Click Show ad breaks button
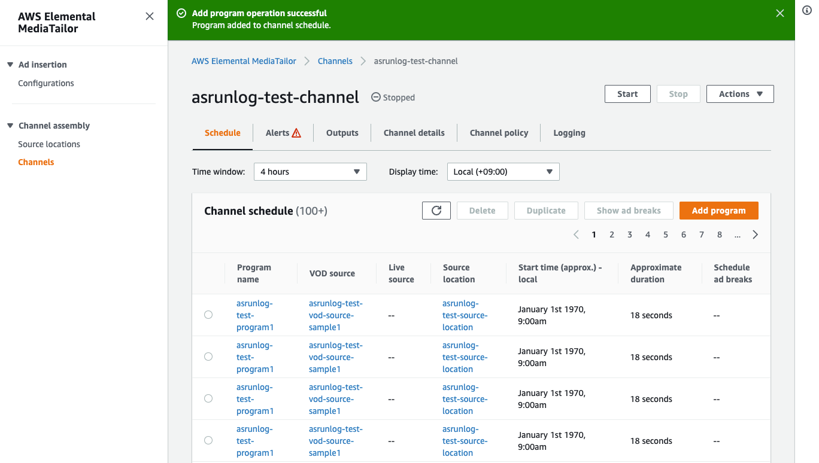Screen dimensions: 819x463 pos(629,211)
